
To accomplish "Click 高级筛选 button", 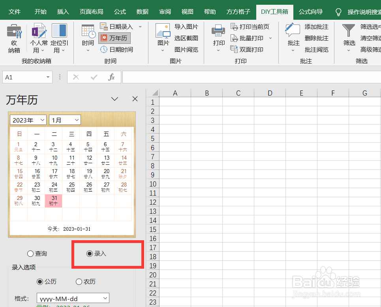I will (371, 50).
